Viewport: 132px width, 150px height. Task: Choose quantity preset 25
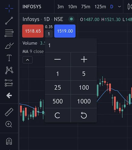pyautogui.click(x=58, y=87)
